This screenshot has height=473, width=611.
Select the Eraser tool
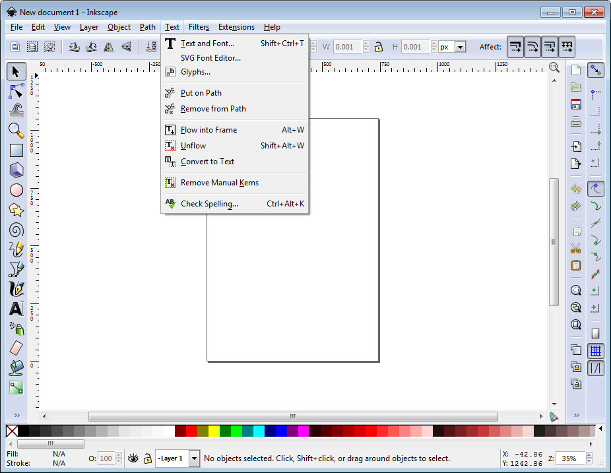pyautogui.click(x=16, y=348)
